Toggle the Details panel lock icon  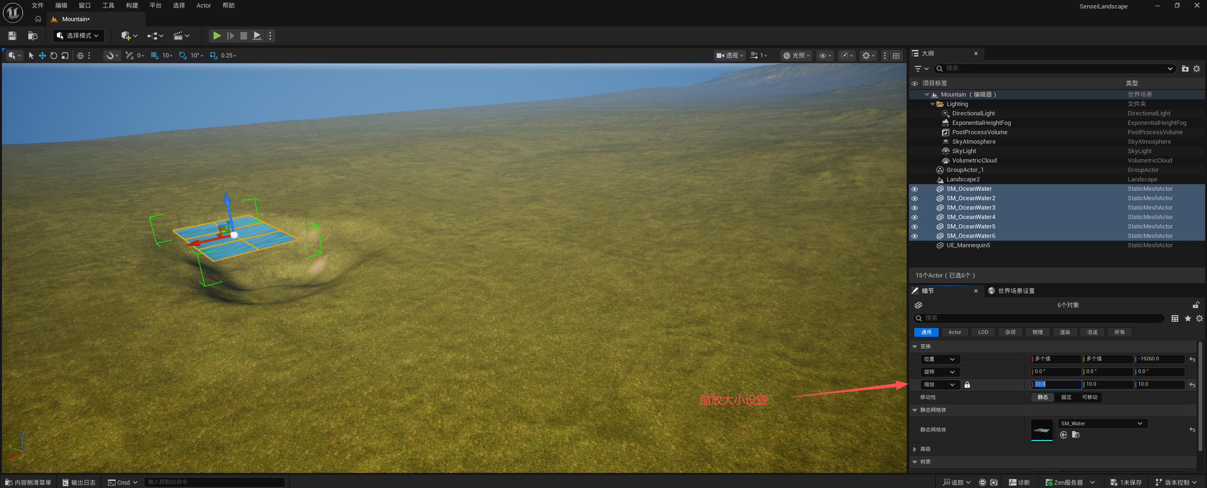click(1196, 305)
